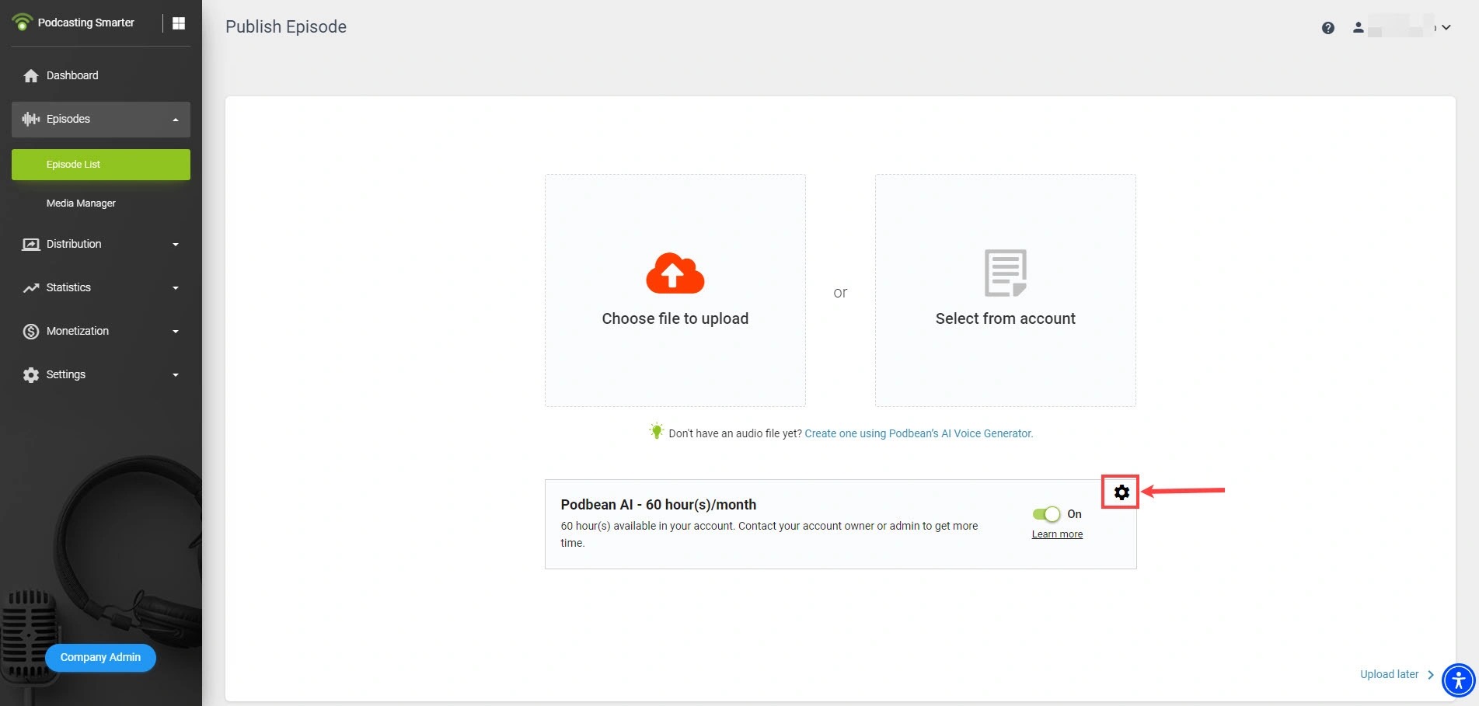1479x706 pixels.
Task: Click the Publish Episode page title
Action: [286, 26]
